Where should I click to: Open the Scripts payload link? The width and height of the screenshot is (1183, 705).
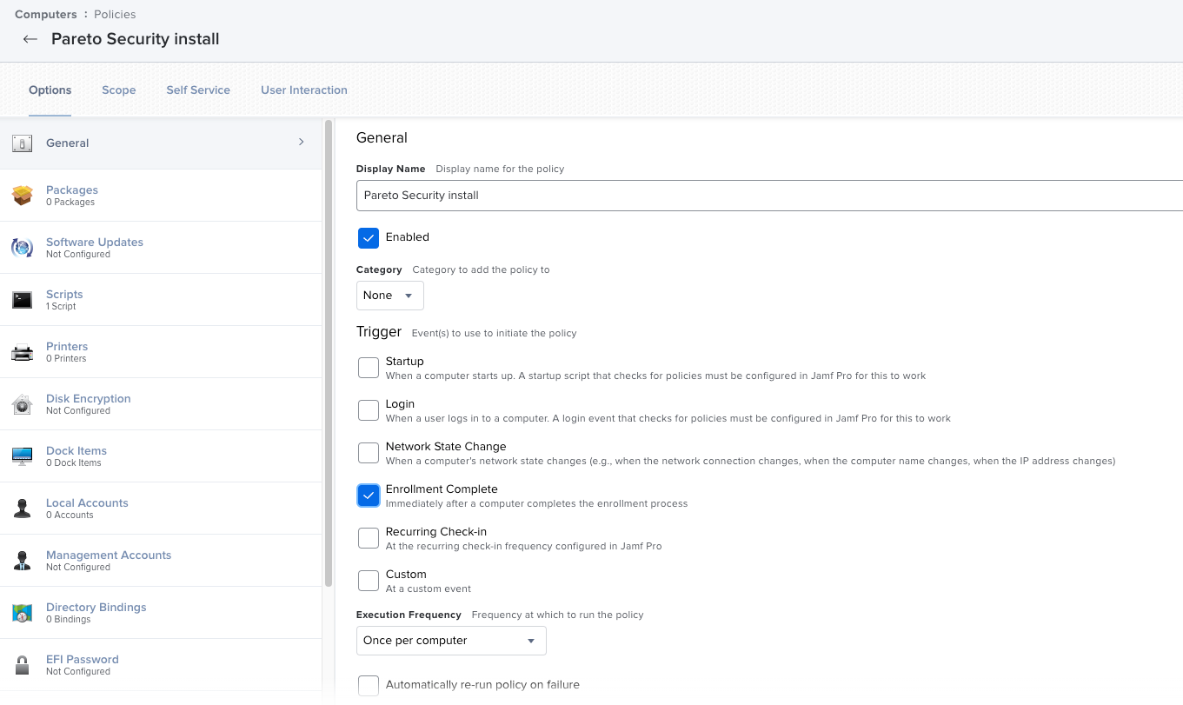point(64,294)
